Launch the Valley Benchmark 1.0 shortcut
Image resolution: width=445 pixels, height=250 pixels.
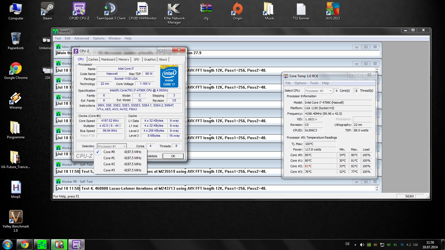point(16,221)
